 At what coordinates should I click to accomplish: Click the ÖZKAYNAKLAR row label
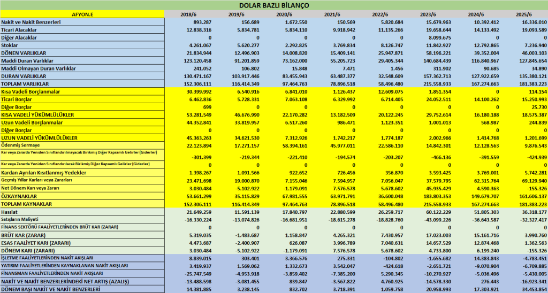[19, 196]
